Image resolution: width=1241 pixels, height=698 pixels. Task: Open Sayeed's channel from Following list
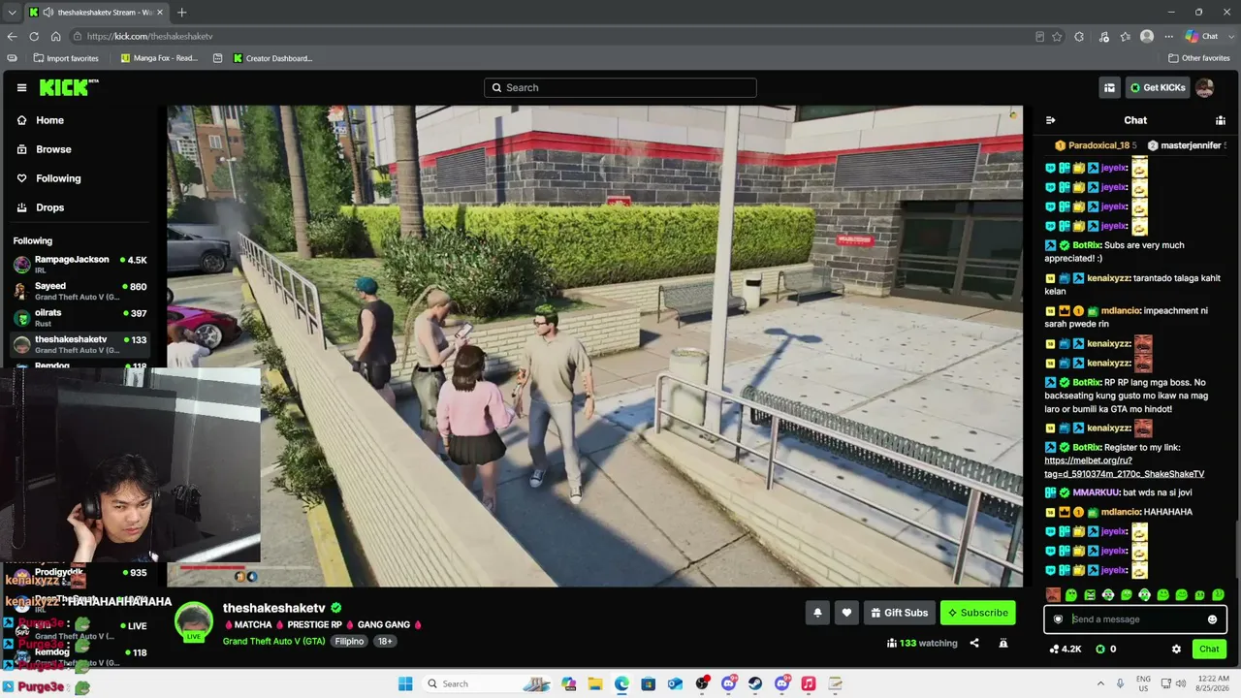pos(80,291)
